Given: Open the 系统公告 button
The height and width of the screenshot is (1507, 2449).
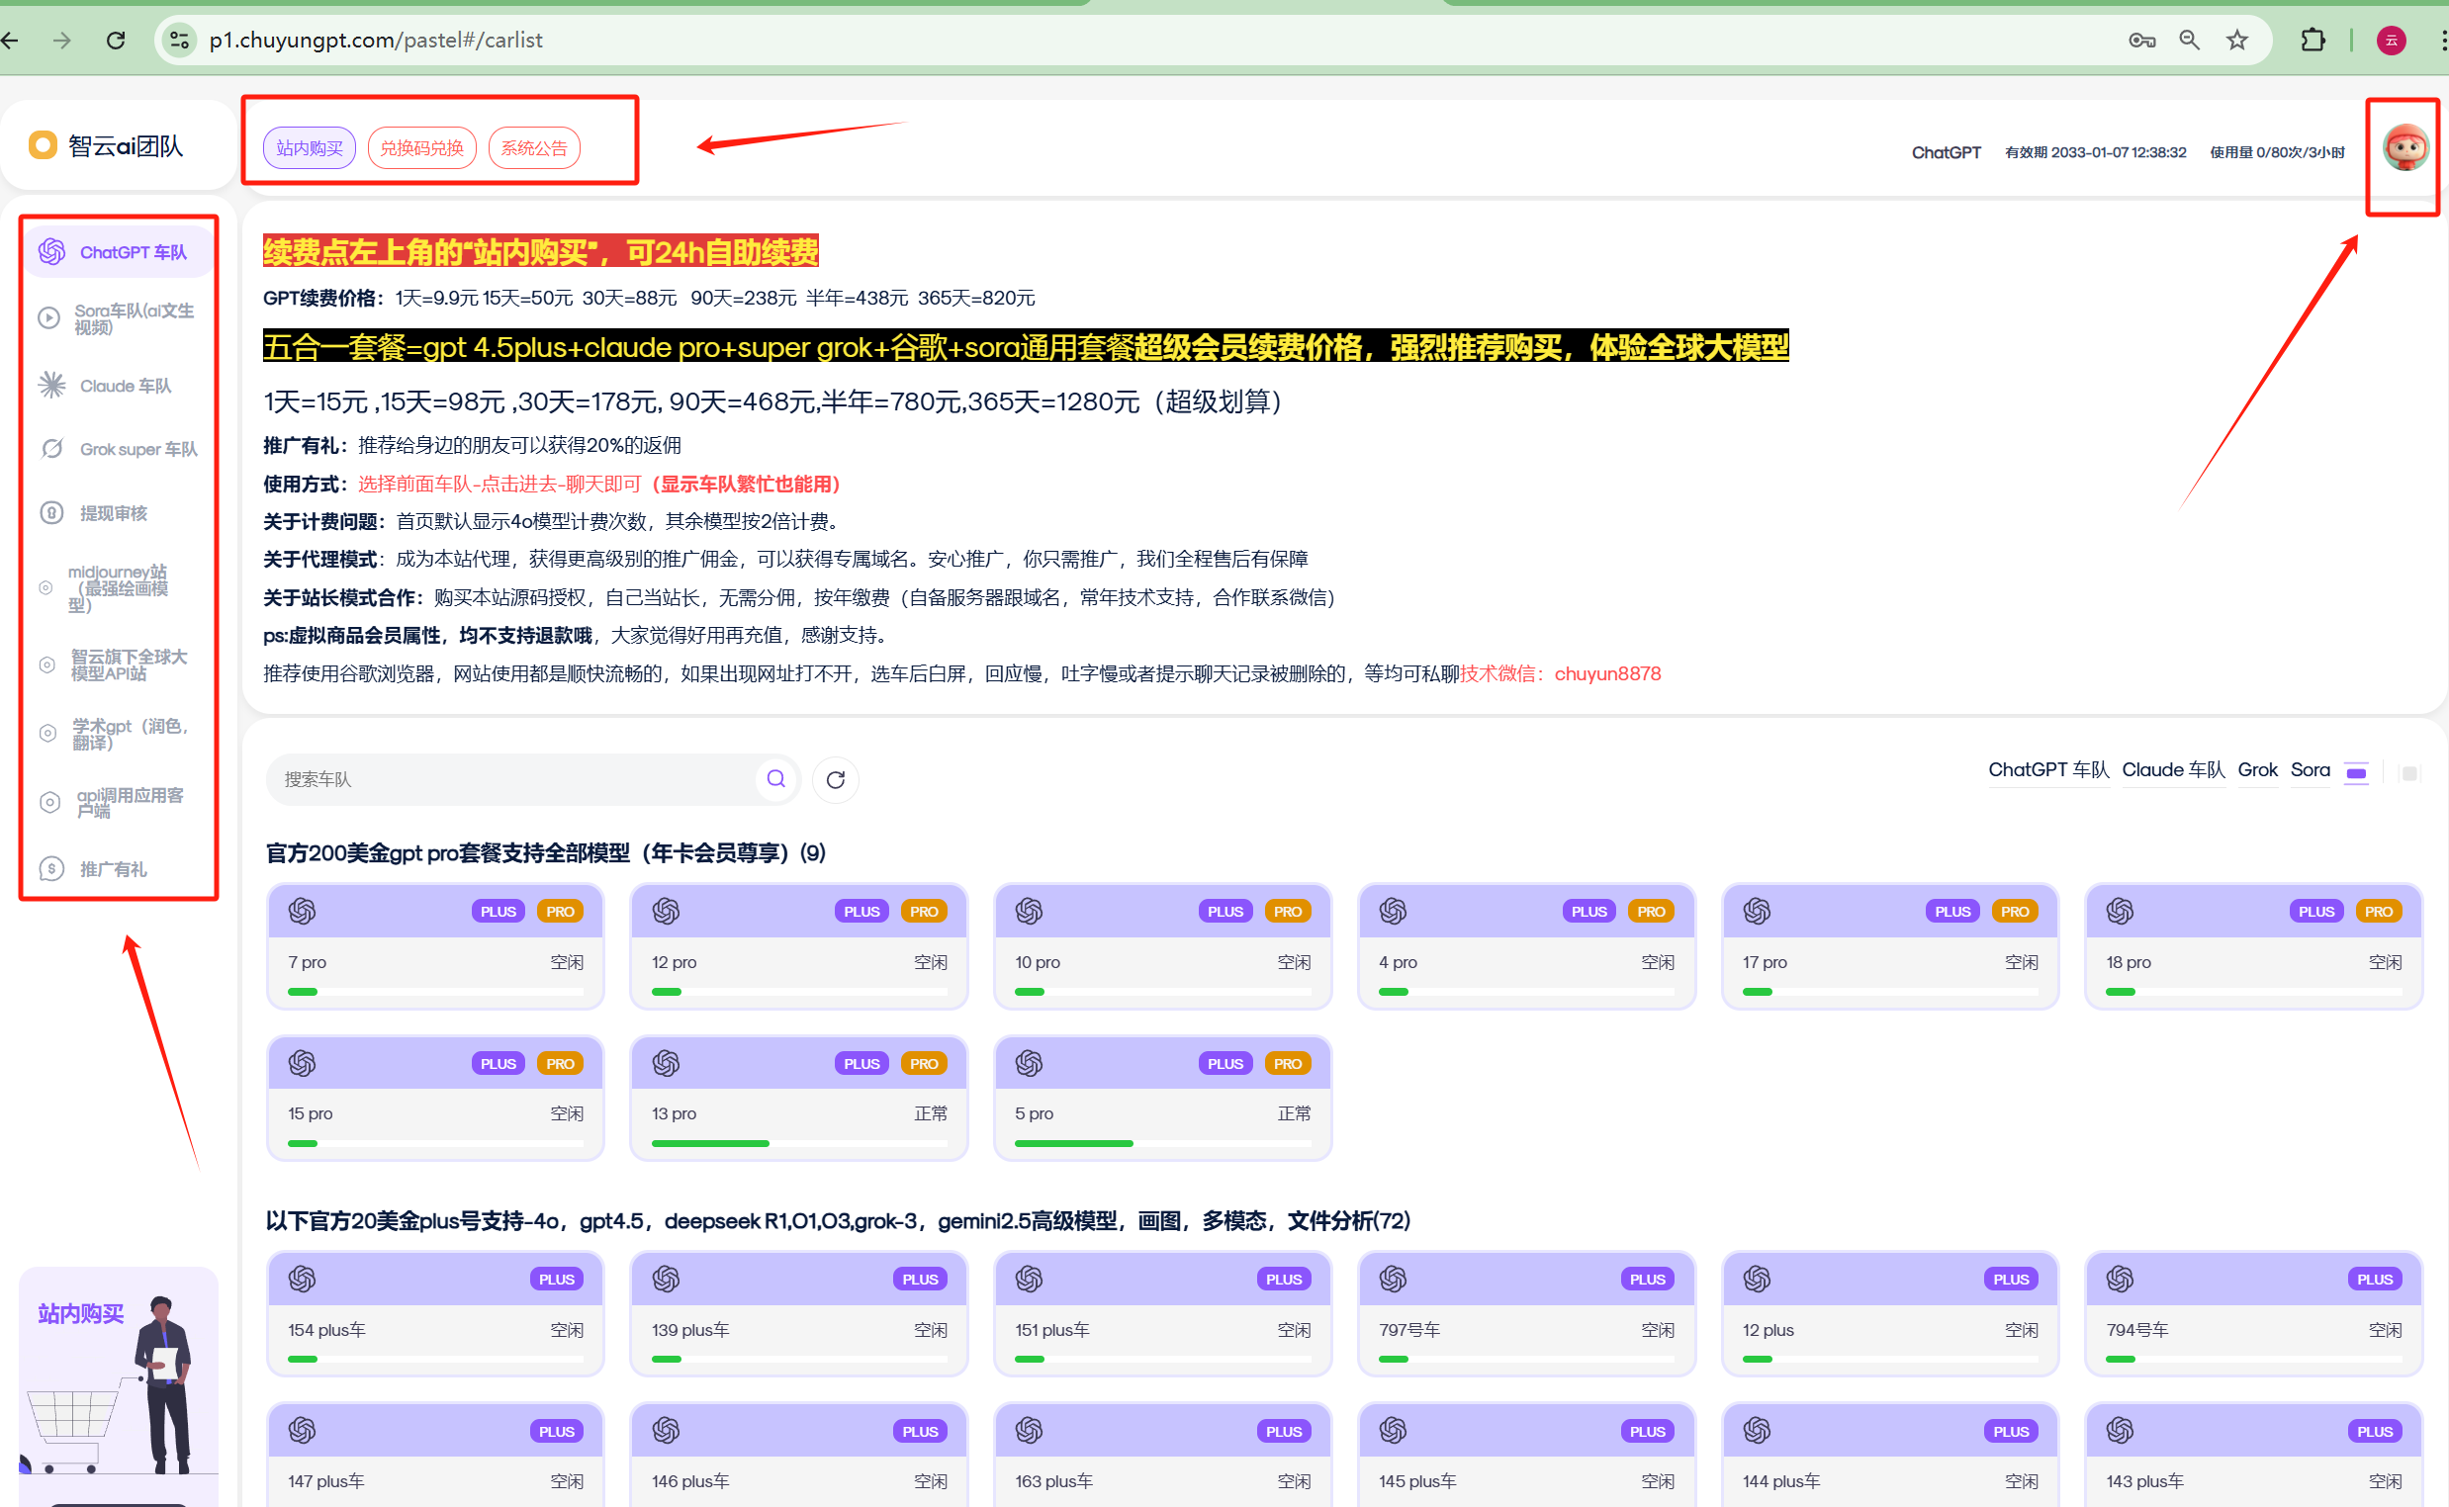Looking at the screenshot, I should (533, 148).
